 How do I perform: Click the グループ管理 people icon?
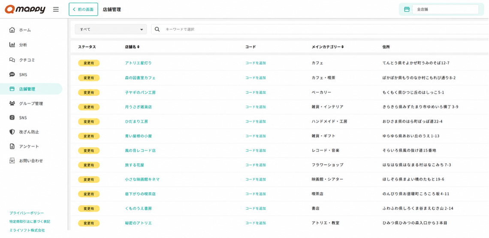click(12, 103)
